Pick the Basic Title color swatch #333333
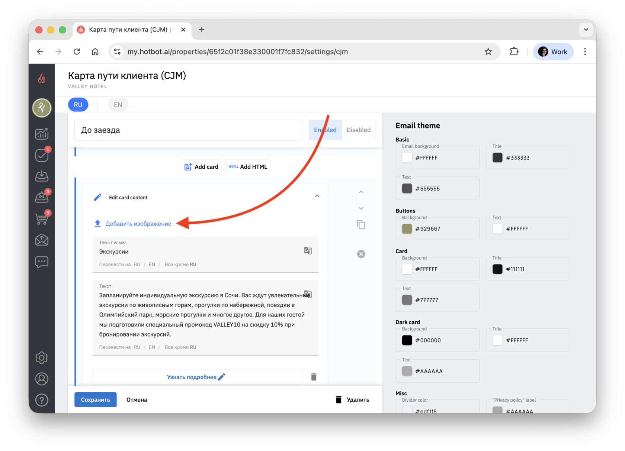This screenshot has width=625, height=451. click(497, 158)
